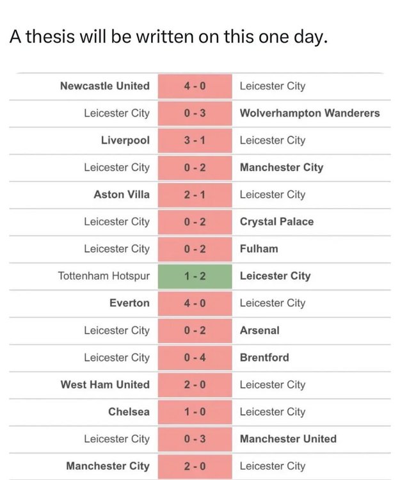Select West Ham United team name
The height and width of the screenshot is (480, 400).
(105, 385)
